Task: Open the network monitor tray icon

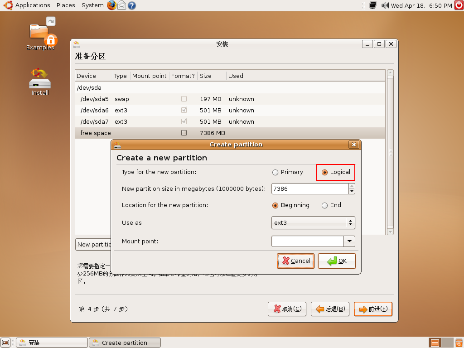Action: point(373,5)
